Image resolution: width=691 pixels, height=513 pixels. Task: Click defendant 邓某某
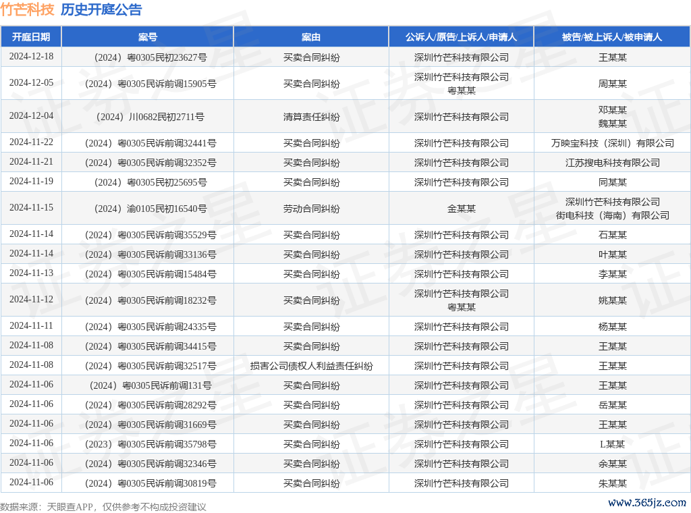(613, 110)
